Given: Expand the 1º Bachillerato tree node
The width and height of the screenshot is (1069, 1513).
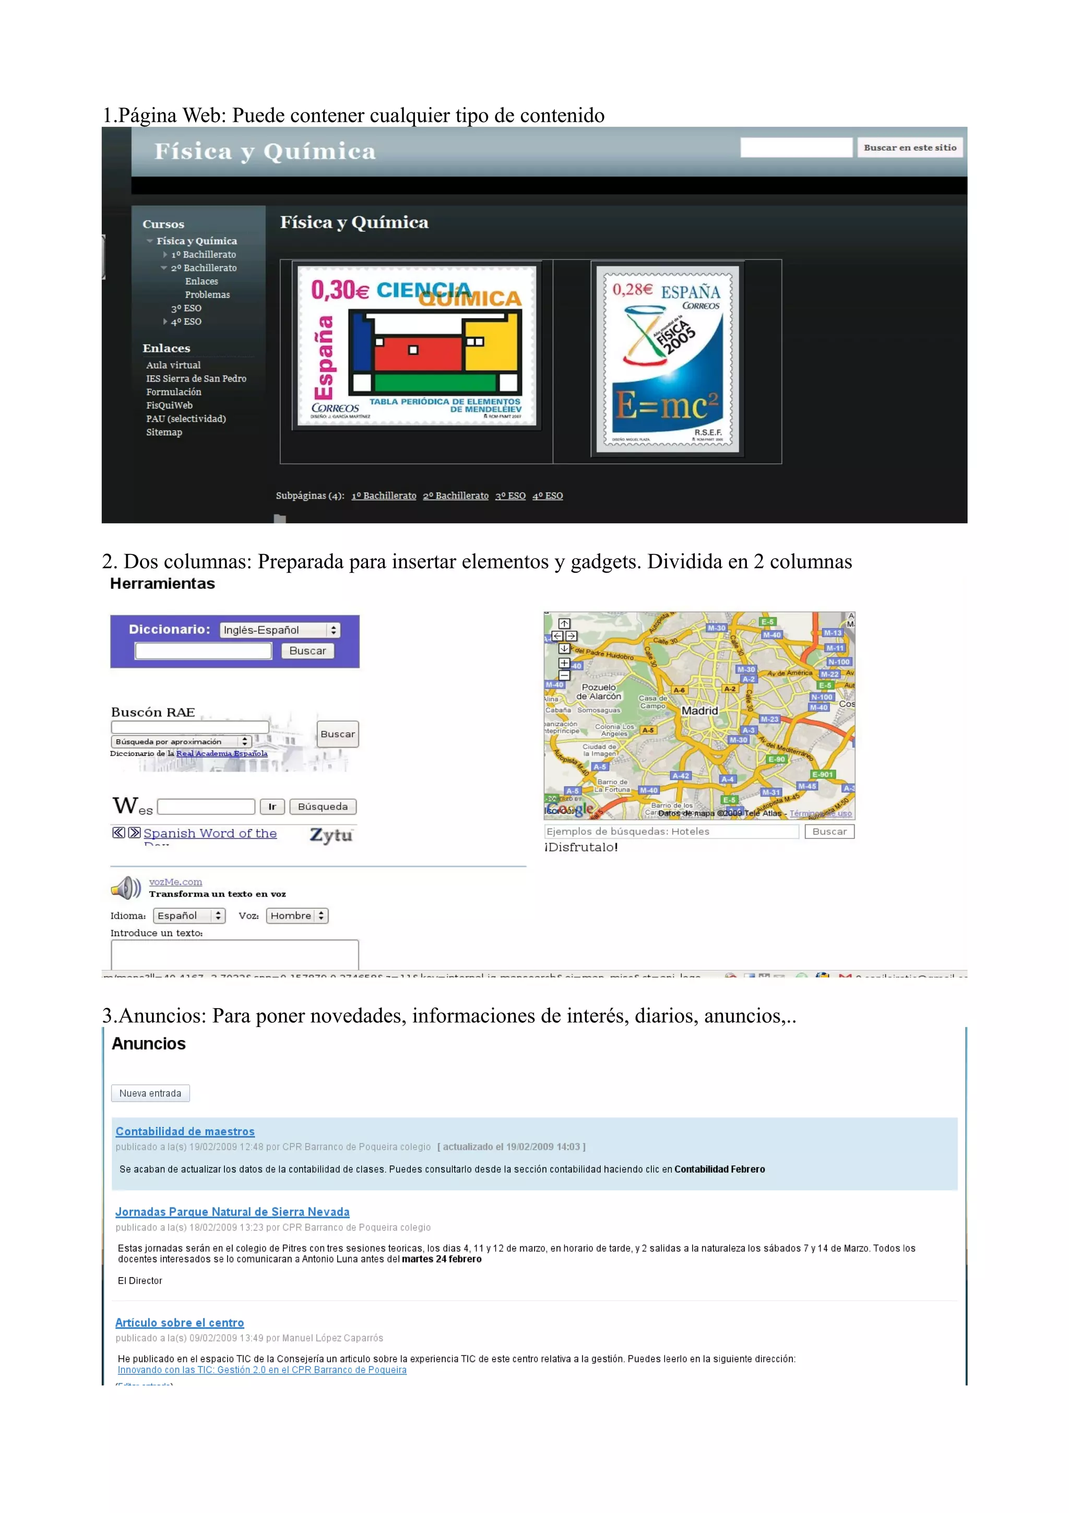Looking at the screenshot, I should tap(165, 254).
